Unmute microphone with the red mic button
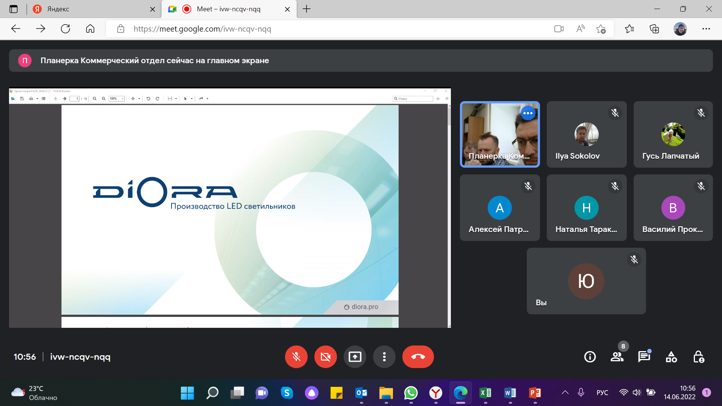The height and width of the screenshot is (406, 722). 296,356
